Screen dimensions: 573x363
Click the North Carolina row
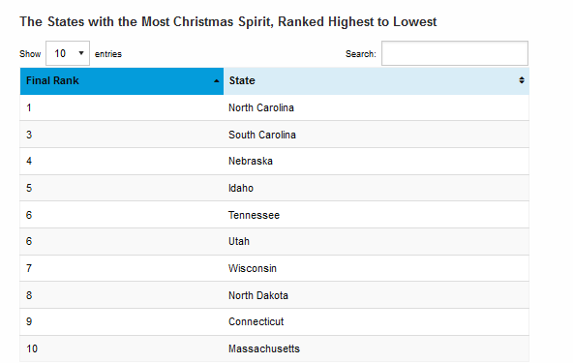click(275, 107)
